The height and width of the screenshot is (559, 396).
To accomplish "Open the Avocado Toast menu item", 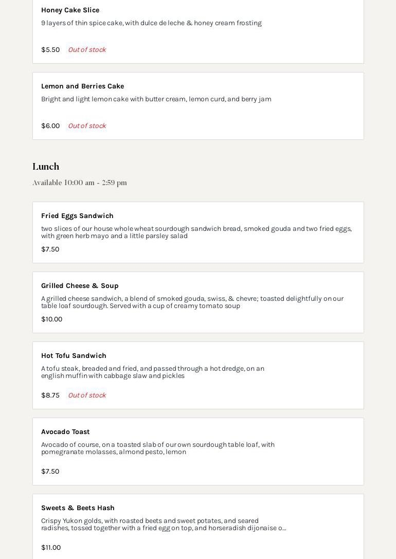I will 65,431.
